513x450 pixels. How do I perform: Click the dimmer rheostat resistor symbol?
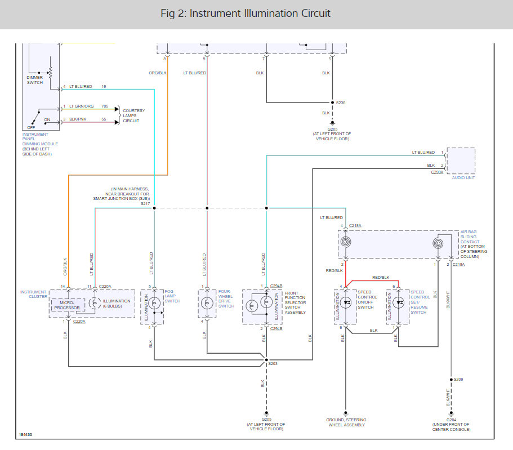point(50,72)
